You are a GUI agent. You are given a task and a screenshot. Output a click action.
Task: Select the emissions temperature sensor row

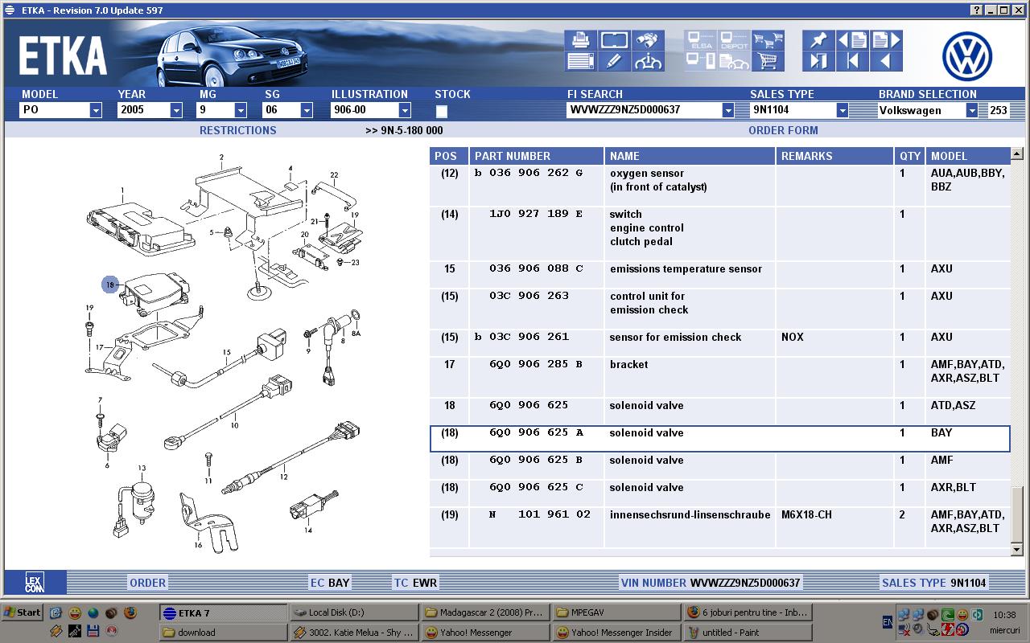(719, 276)
